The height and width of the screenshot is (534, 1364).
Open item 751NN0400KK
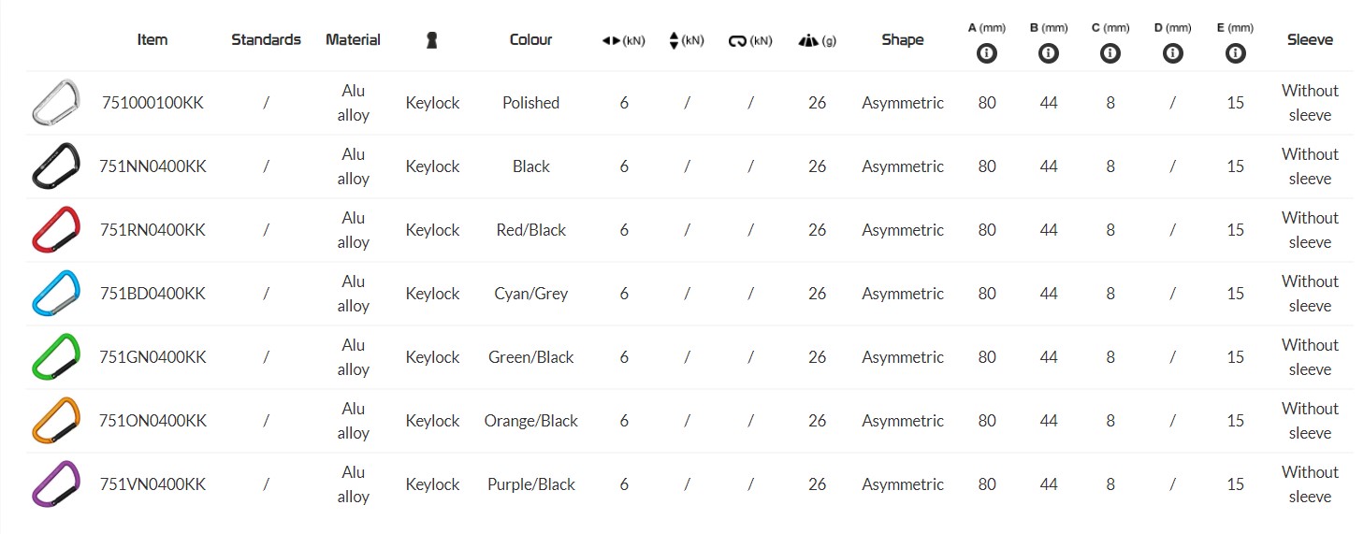click(152, 166)
